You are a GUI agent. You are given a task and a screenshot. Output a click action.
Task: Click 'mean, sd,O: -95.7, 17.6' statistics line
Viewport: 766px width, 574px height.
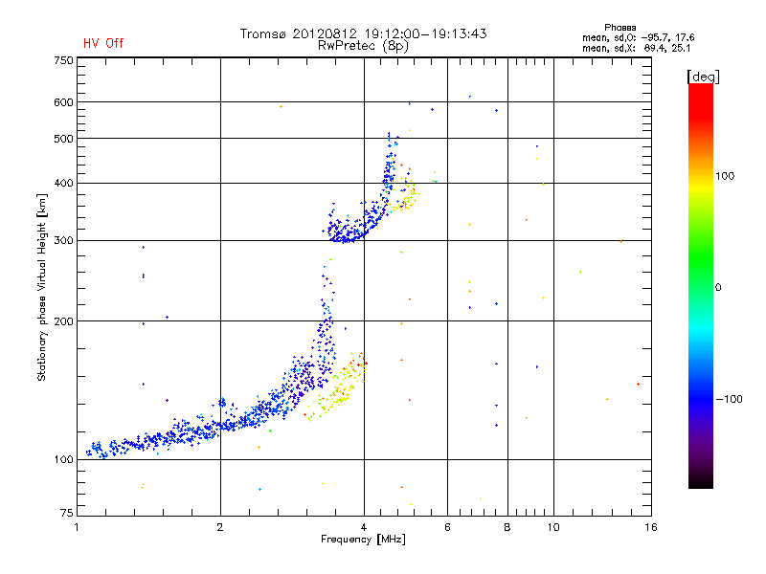click(x=638, y=37)
